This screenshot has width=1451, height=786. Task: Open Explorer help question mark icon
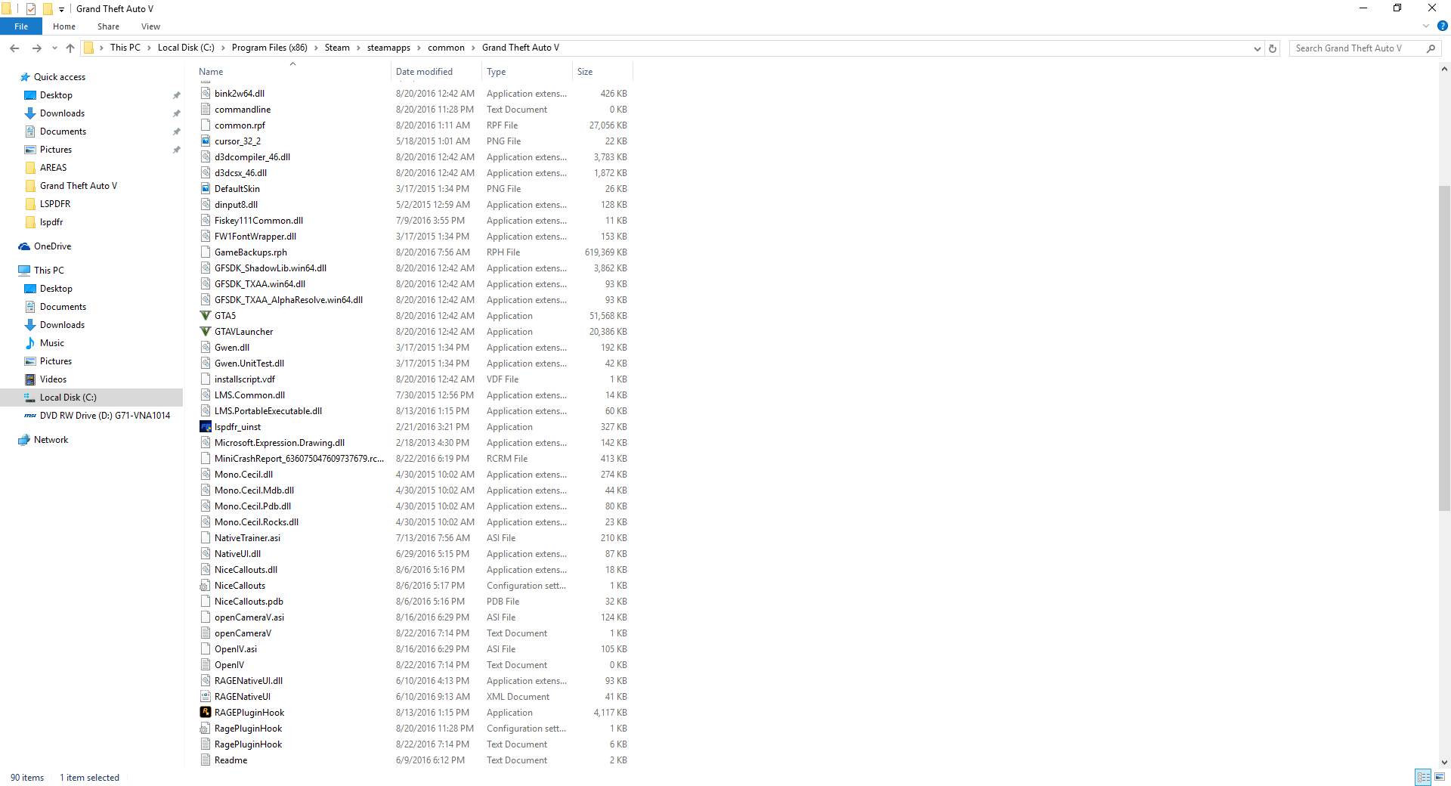pos(1442,26)
